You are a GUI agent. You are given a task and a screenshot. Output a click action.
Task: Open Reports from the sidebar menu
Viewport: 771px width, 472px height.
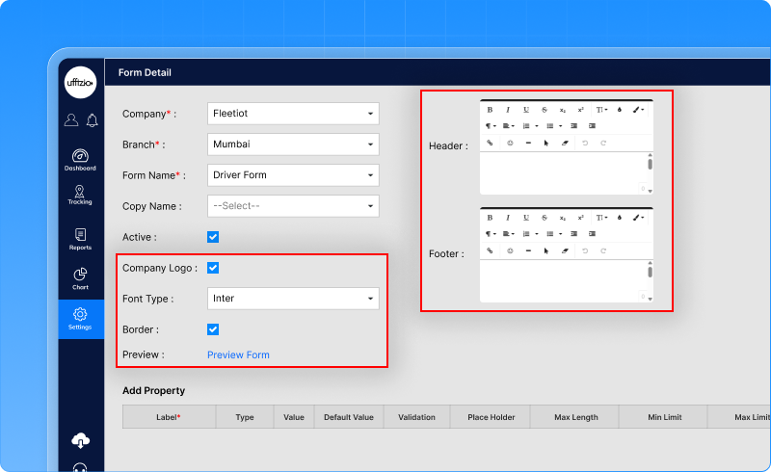tap(80, 239)
